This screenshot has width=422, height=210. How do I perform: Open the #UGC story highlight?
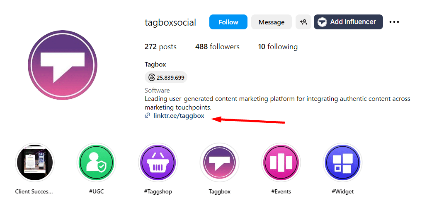(96, 163)
